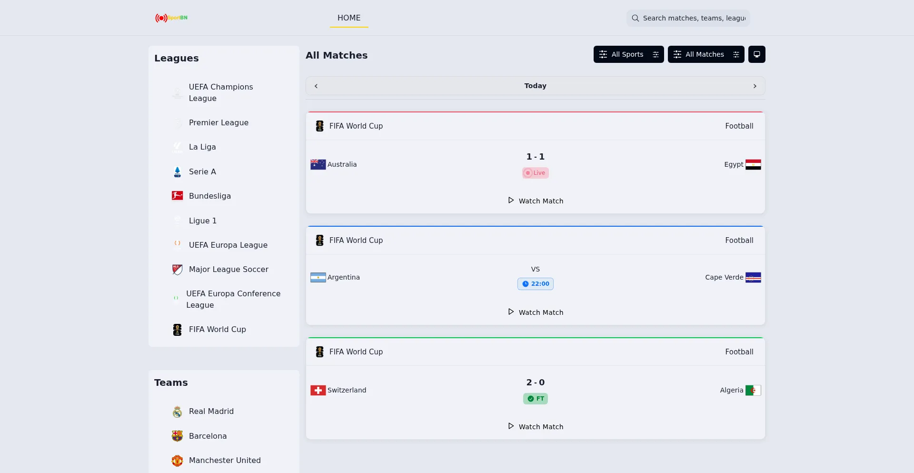Click the Live status badge
Image resolution: width=914 pixels, height=473 pixels.
click(536, 173)
